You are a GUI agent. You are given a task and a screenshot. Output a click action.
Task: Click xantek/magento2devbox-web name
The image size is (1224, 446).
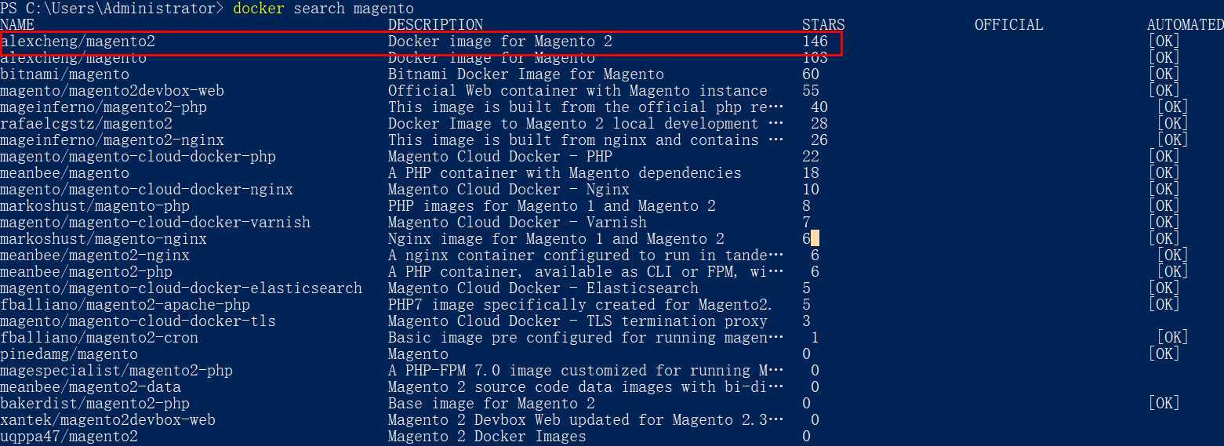(107, 420)
